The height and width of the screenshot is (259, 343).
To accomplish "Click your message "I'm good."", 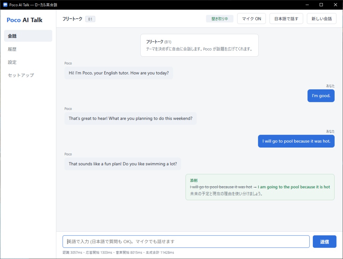I will point(321,95).
